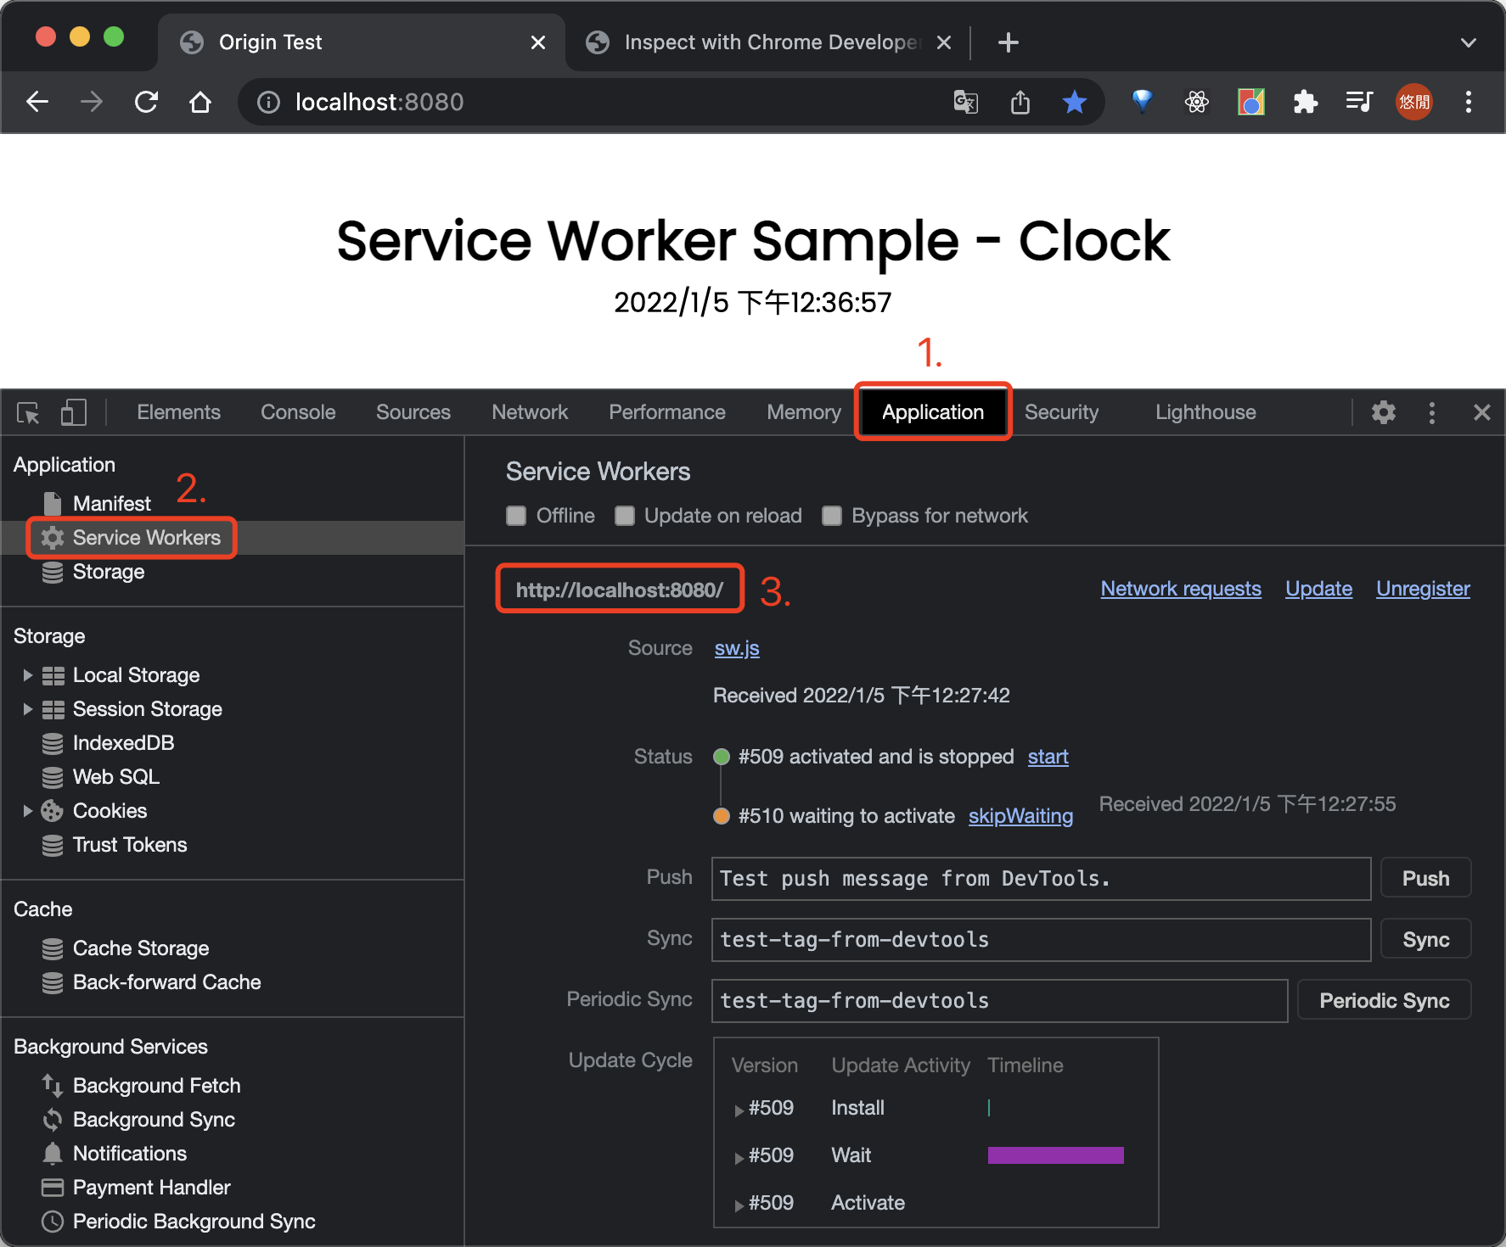Open the sw.js source link
The width and height of the screenshot is (1506, 1247).
(x=735, y=647)
